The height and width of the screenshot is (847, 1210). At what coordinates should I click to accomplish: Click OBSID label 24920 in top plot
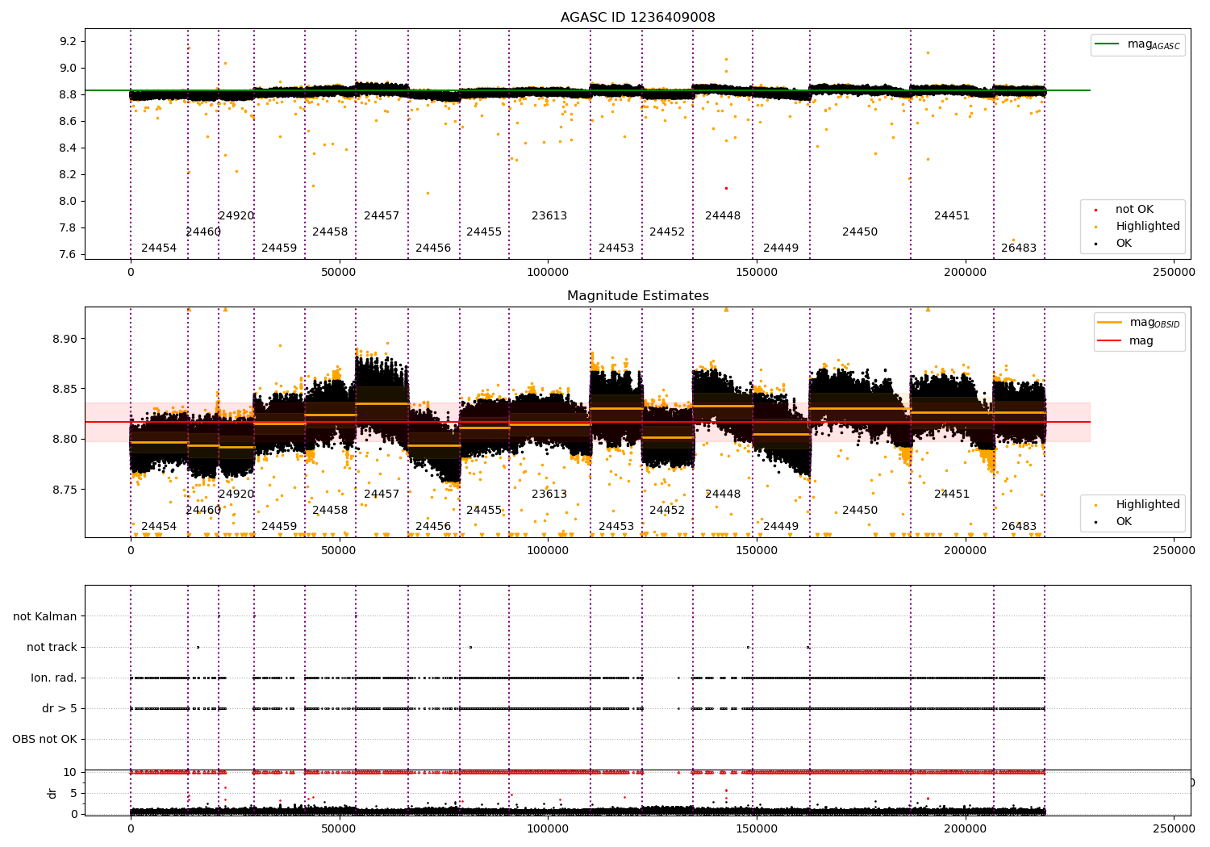236,215
